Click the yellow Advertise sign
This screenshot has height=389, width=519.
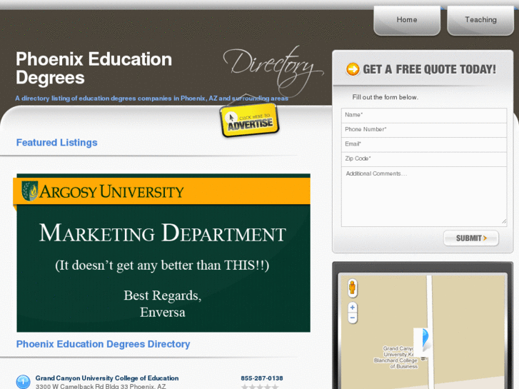click(x=250, y=120)
